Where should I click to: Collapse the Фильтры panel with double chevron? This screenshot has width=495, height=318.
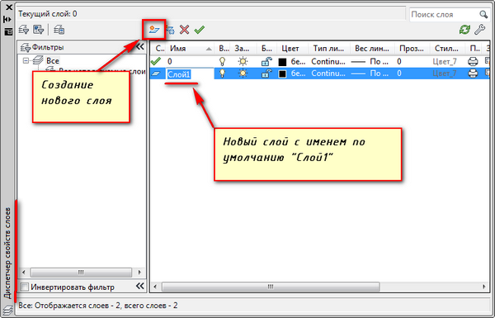click(x=140, y=47)
